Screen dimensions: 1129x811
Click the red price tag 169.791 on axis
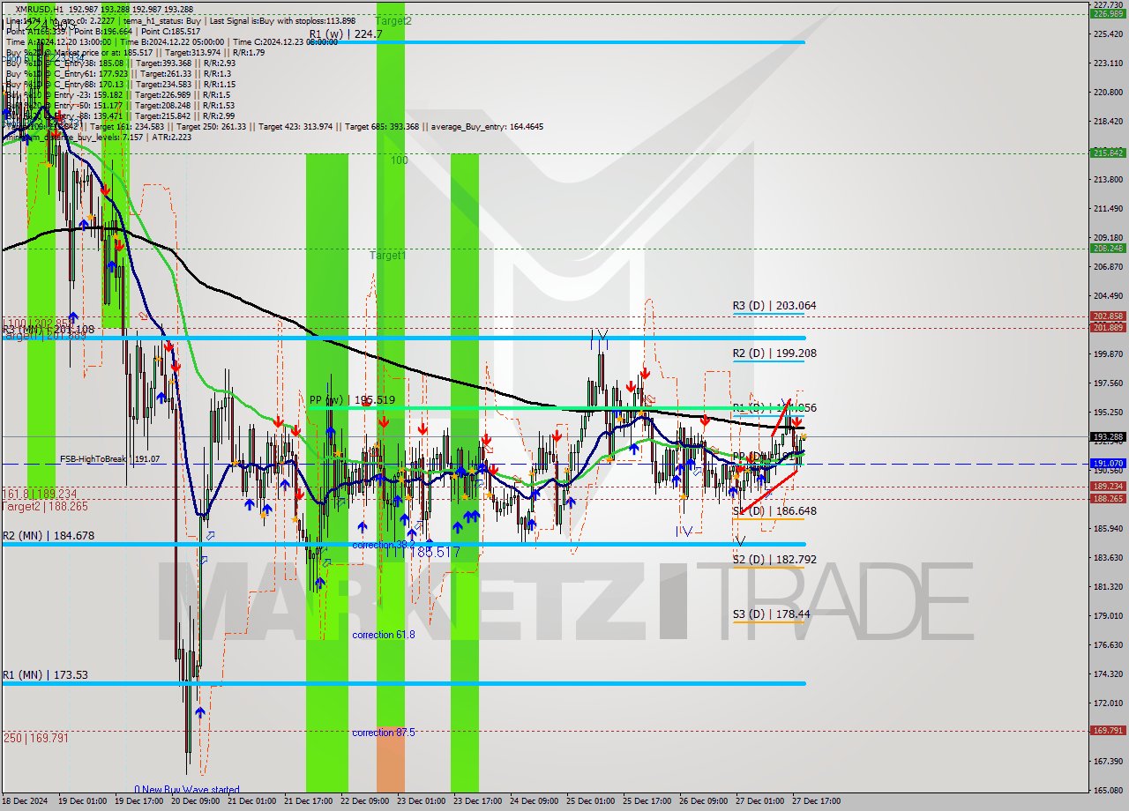point(1108,730)
